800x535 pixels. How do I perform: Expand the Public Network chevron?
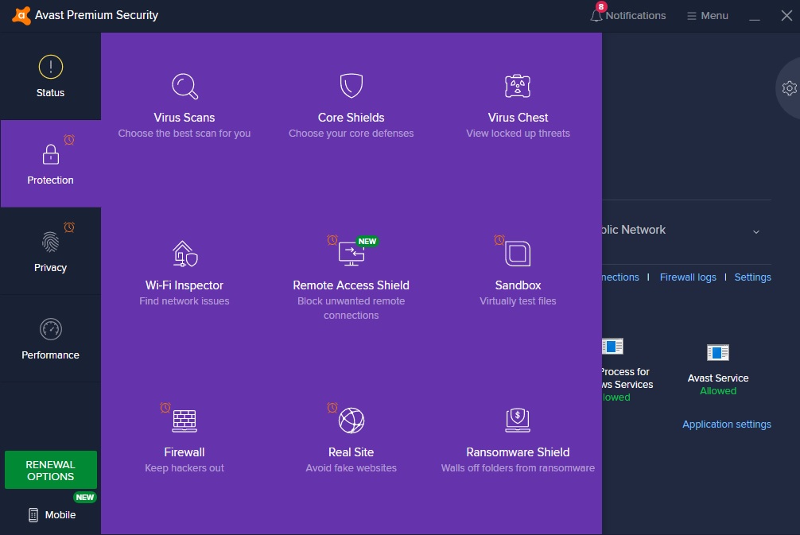[x=755, y=231]
